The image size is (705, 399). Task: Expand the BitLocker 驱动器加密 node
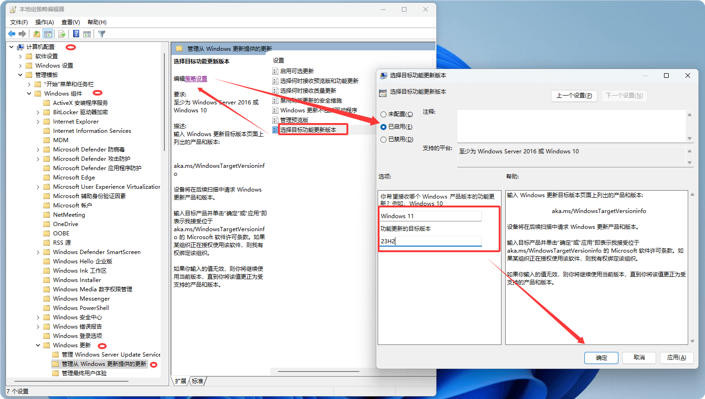38,112
